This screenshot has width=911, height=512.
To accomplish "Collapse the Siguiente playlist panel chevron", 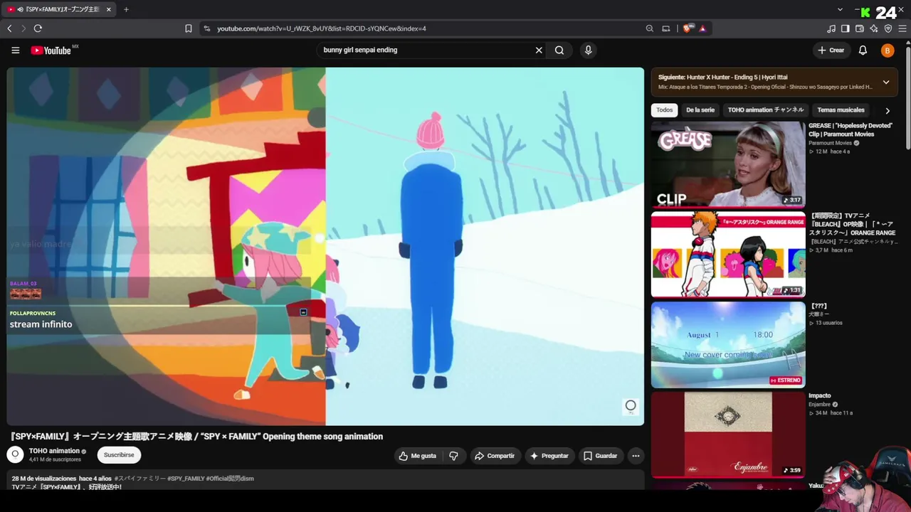I will coord(886,82).
